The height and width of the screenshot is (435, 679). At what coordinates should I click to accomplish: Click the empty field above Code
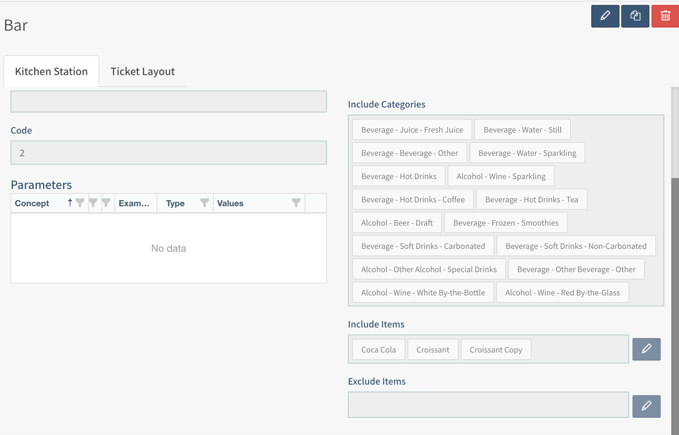[169, 102]
